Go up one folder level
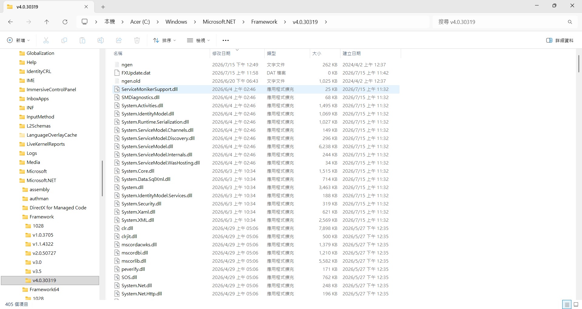Viewport: 582px width, 309px height. point(47,22)
